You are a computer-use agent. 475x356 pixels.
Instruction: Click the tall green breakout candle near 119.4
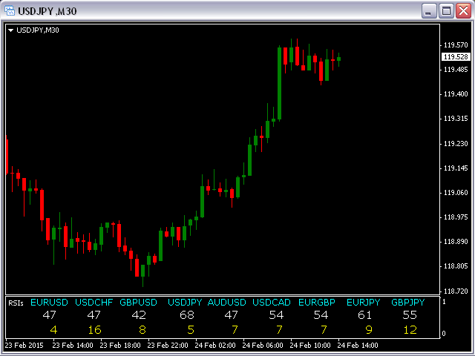click(x=279, y=83)
